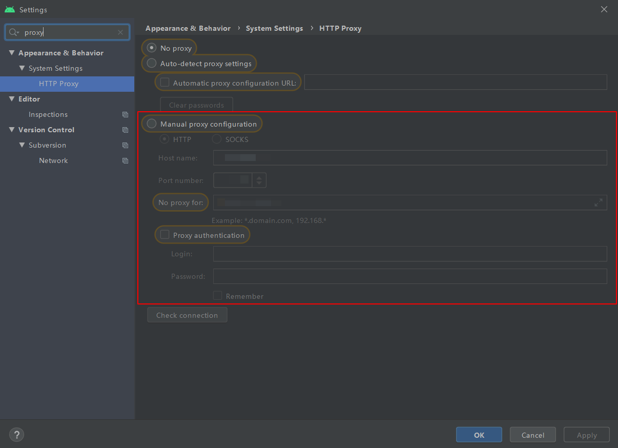The image size is (618, 448).
Task: Select the HTTP proxy type radio
Action: pos(165,139)
